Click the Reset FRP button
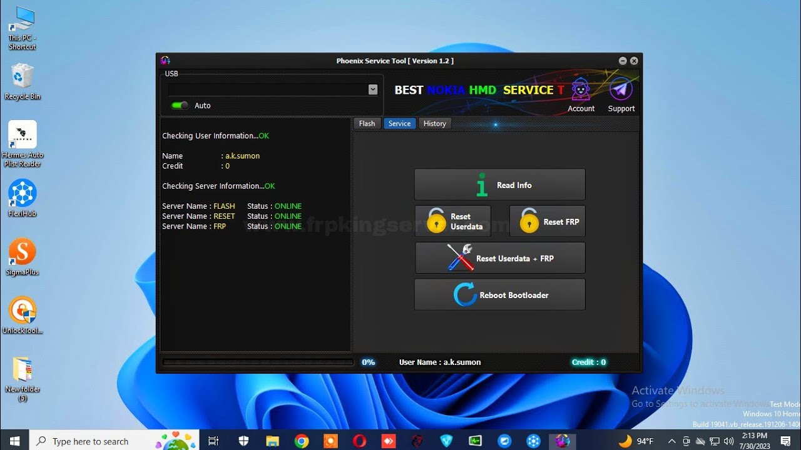The width and height of the screenshot is (801, 450). pos(548,221)
